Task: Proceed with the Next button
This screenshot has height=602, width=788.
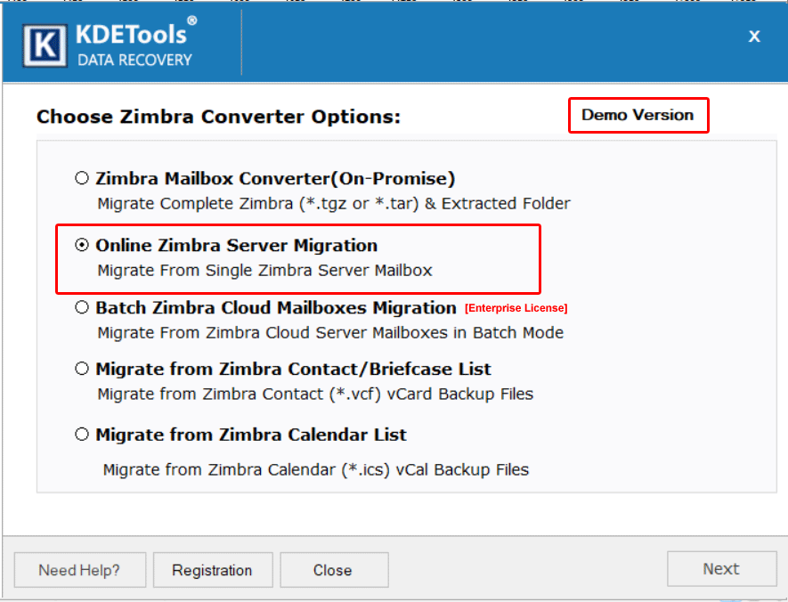Action: (x=720, y=569)
